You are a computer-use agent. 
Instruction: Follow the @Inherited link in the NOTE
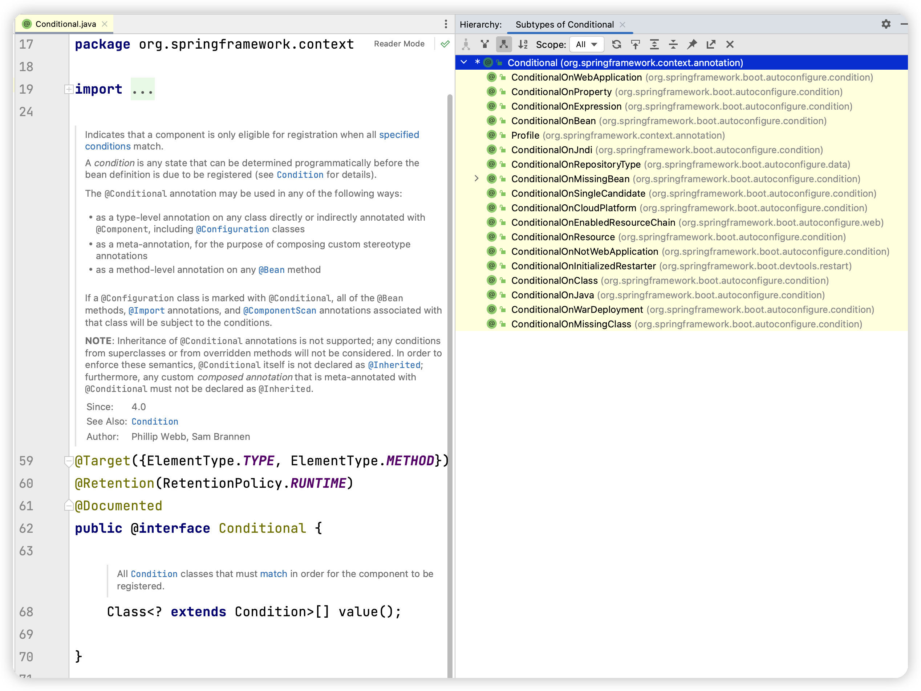(394, 365)
